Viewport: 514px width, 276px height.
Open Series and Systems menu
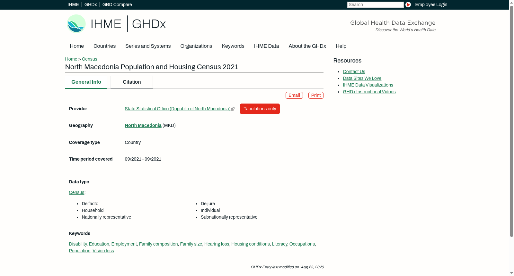[148, 46]
